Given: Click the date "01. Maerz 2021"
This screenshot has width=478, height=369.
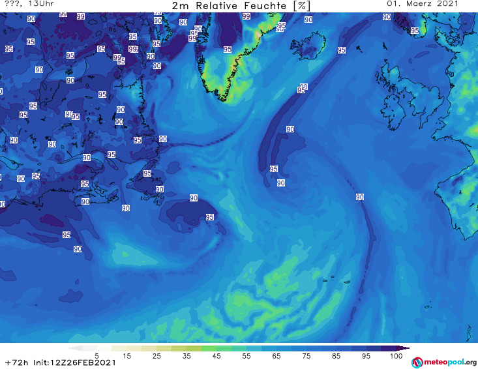Looking at the screenshot, I should pyautogui.click(x=423, y=4).
